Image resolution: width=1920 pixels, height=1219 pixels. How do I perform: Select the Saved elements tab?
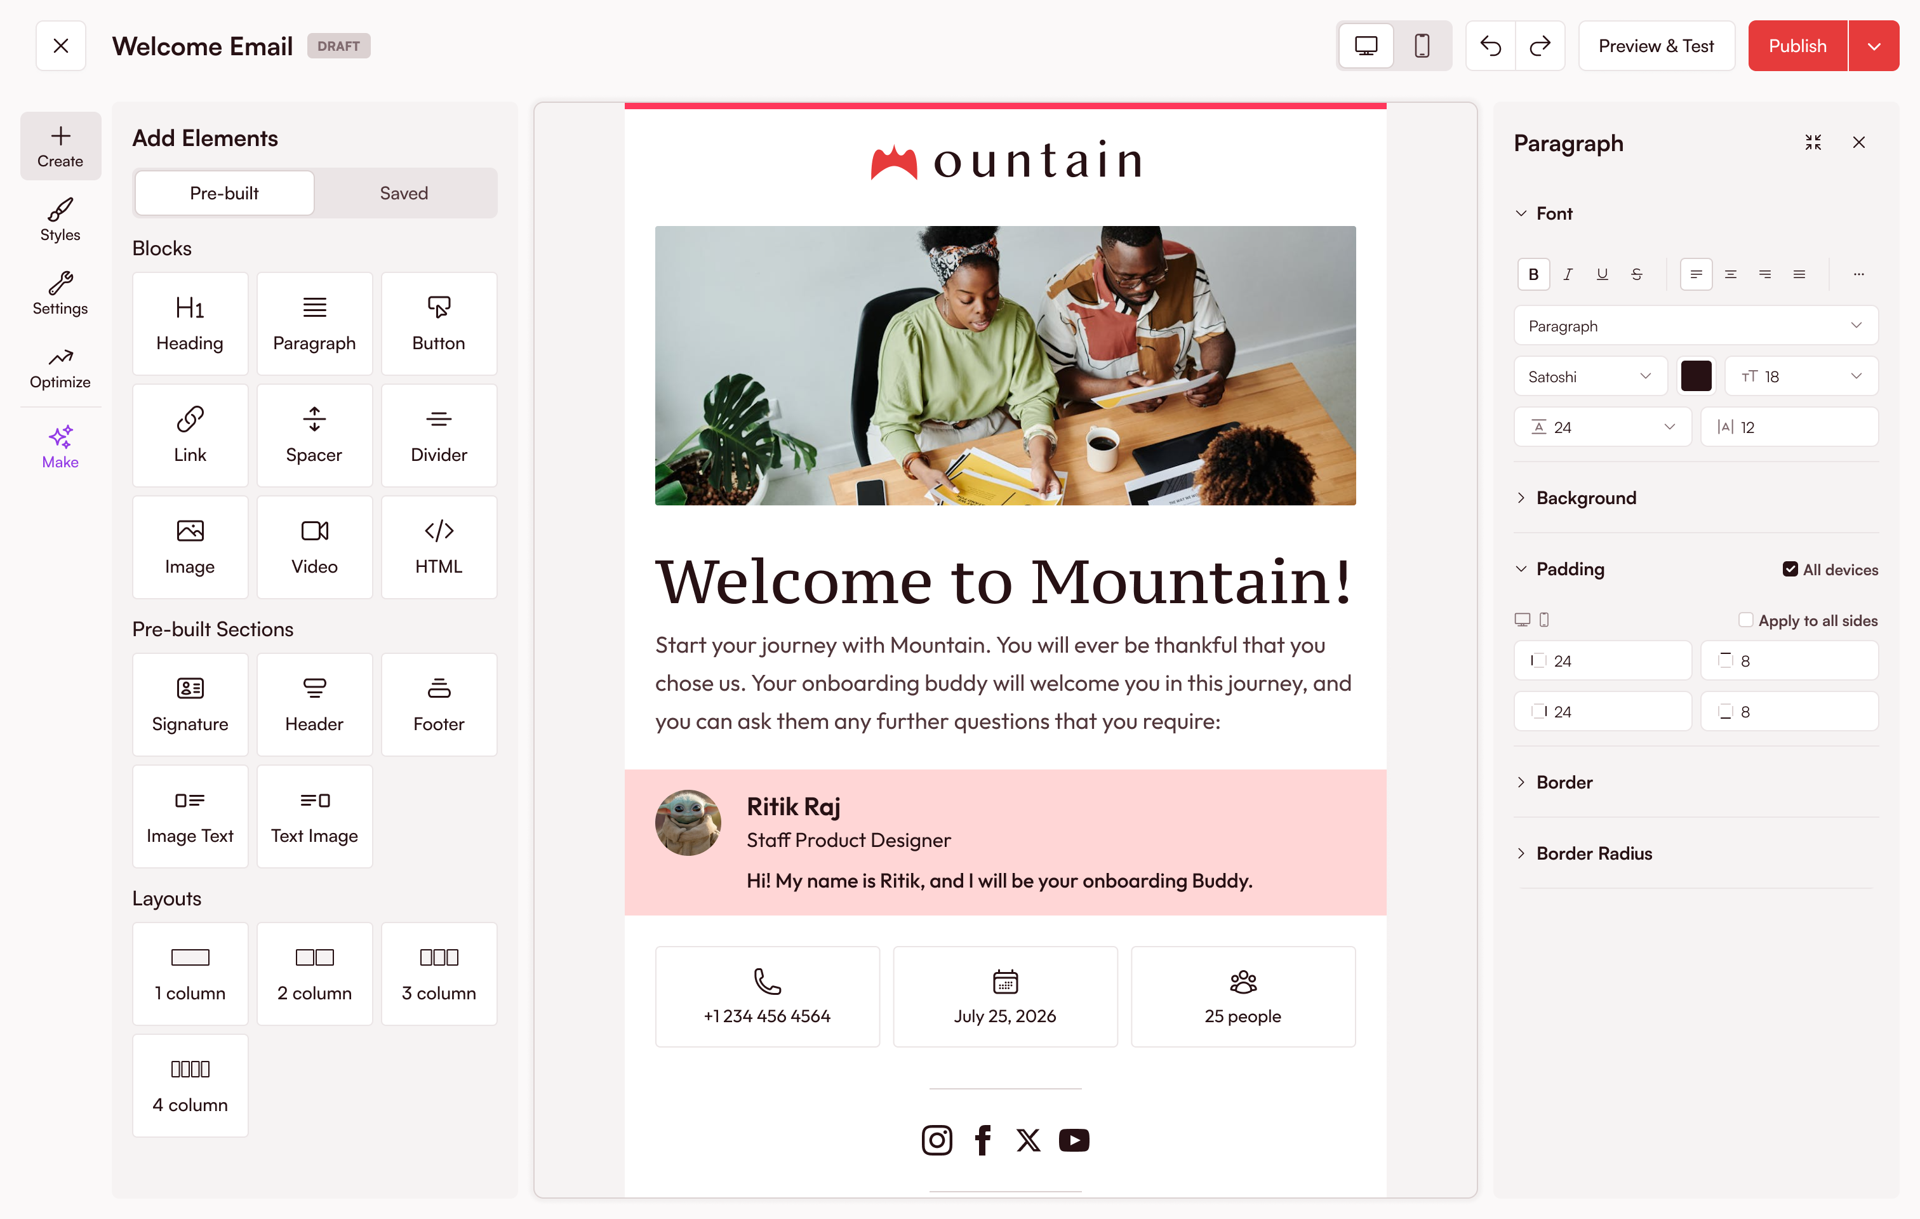403,193
